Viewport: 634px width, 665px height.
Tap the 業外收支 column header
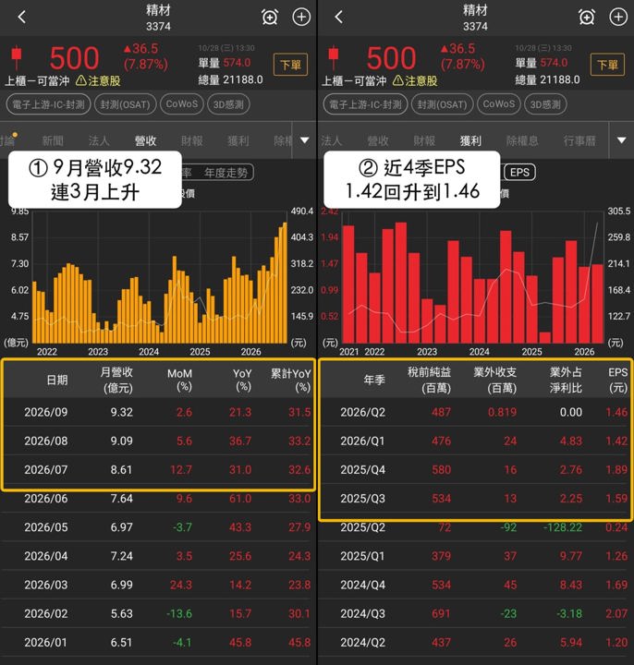coord(494,380)
